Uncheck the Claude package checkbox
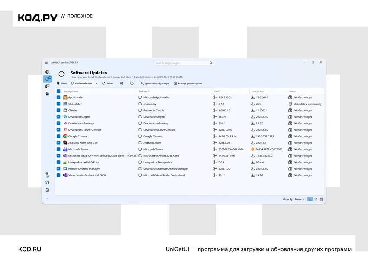Image resolution: width=368 pixels, height=262 pixels. [x=58, y=110]
